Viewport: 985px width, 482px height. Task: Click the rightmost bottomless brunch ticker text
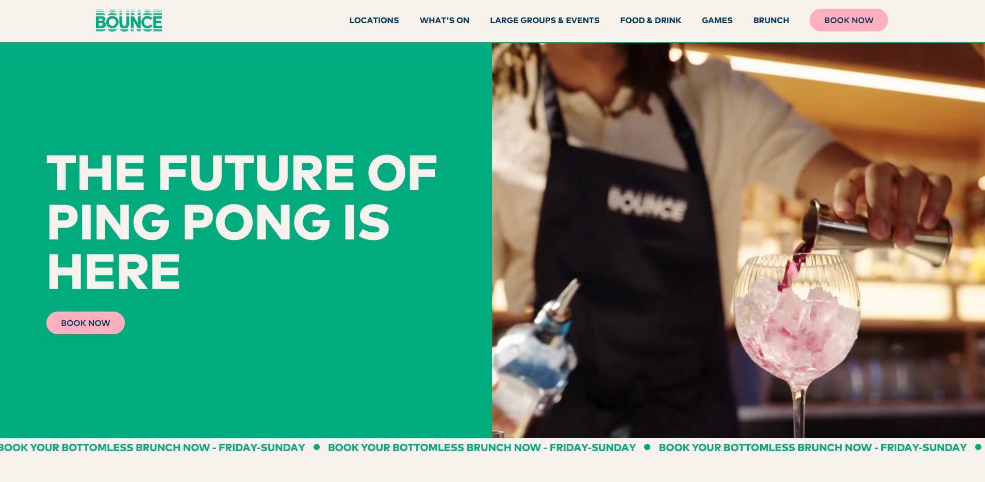813,447
